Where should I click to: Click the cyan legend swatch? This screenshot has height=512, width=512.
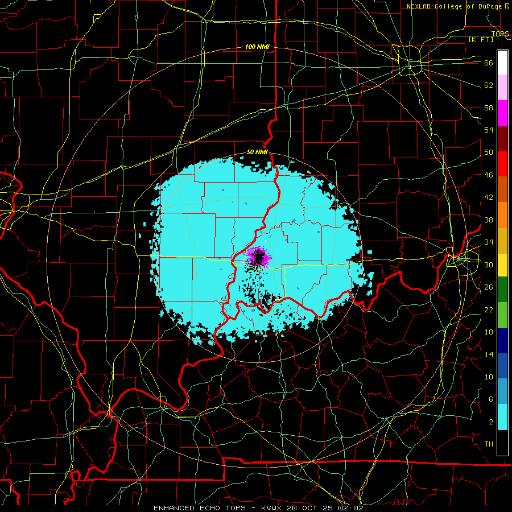[x=502, y=417]
